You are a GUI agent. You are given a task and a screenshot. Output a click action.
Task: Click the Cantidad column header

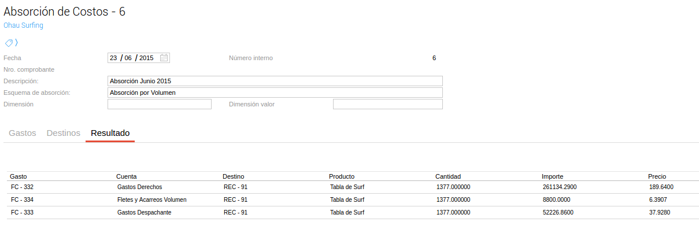(x=448, y=176)
